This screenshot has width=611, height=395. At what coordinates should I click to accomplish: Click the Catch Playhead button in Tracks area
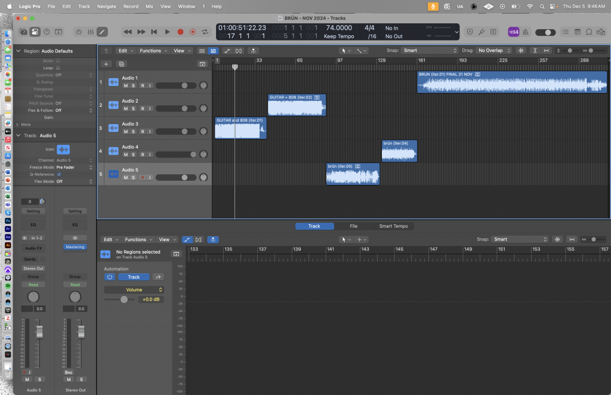point(253,51)
